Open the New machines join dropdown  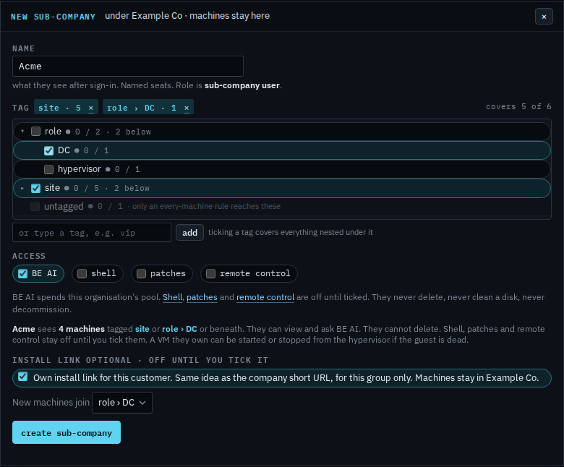(x=122, y=403)
